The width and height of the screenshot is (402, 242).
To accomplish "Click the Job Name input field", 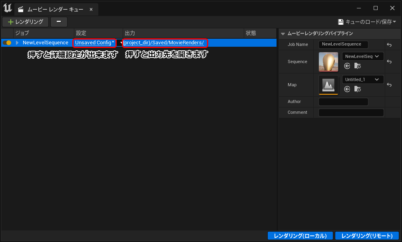I will click(343, 44).
